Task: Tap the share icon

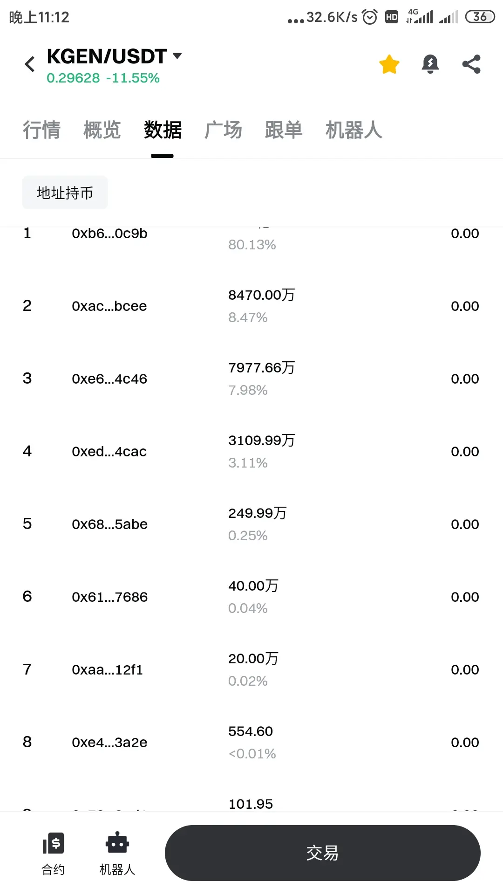Action: coord(471,64)
